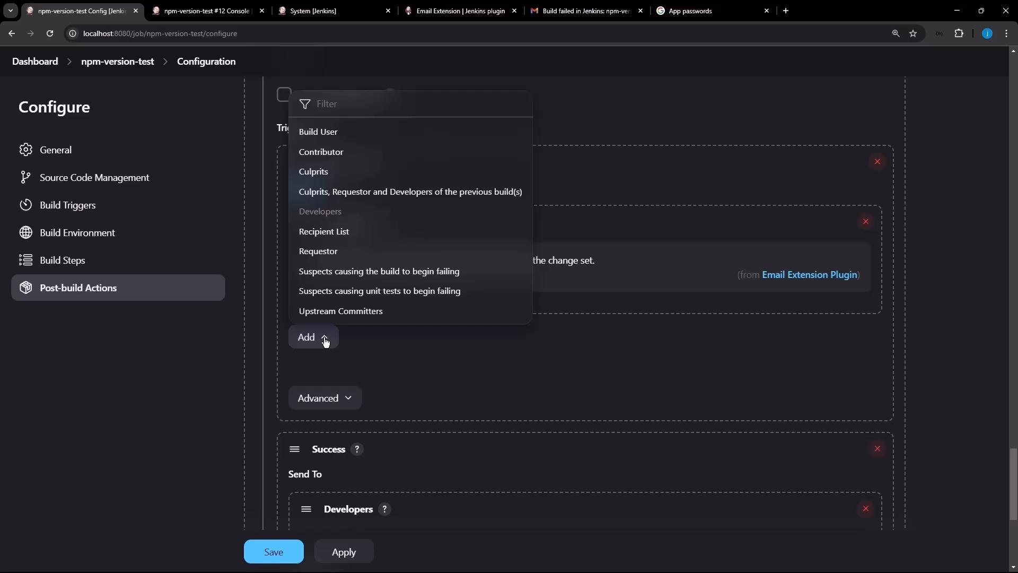The height and width of the screenshot is (573, 1018).
Task: Toggle checkbox behind the filter popup
Action: coord(284,94)
